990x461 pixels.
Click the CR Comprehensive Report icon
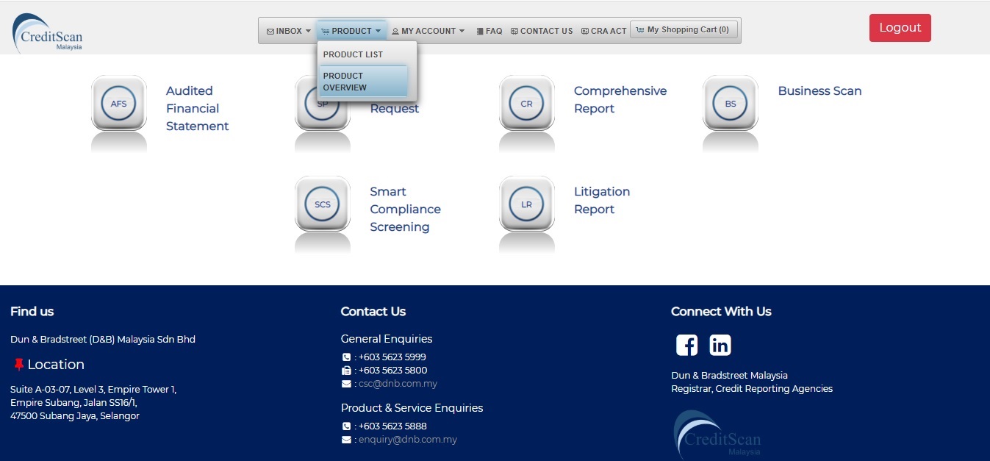(x=527, y=104)
